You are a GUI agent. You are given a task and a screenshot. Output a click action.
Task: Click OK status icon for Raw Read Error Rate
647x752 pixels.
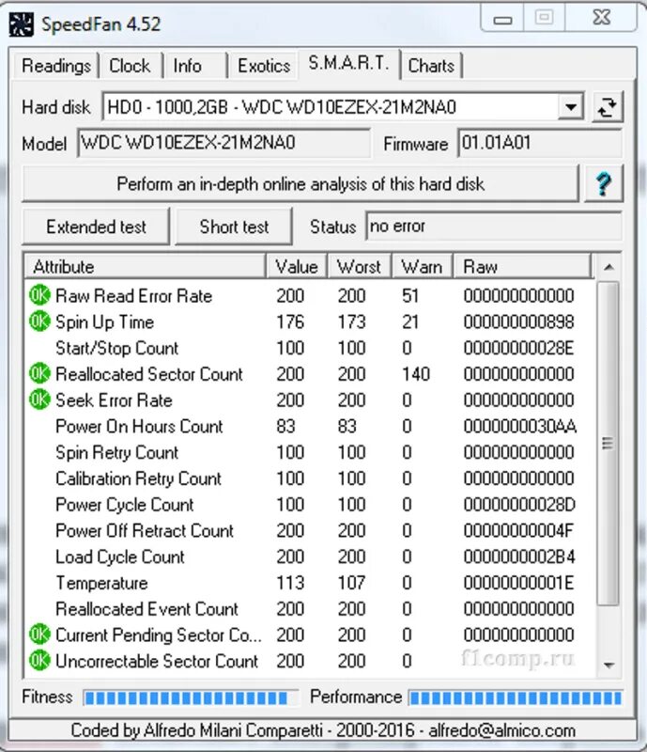tap(39, 295)
